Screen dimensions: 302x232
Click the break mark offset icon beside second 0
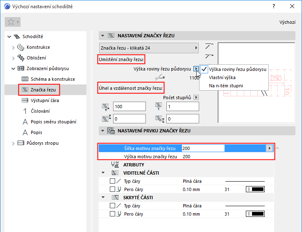pos(160,119)
